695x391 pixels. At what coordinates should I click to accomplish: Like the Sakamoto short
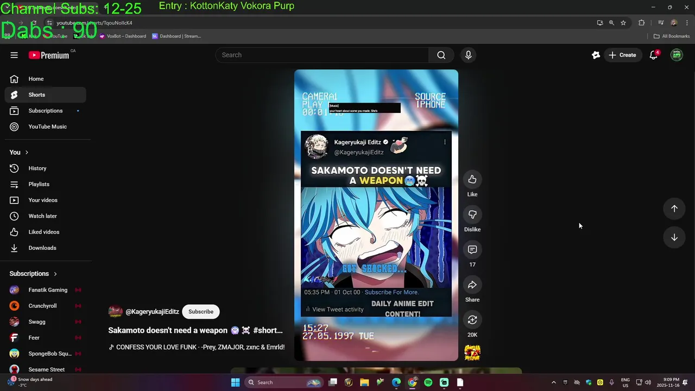pos(472,180)
